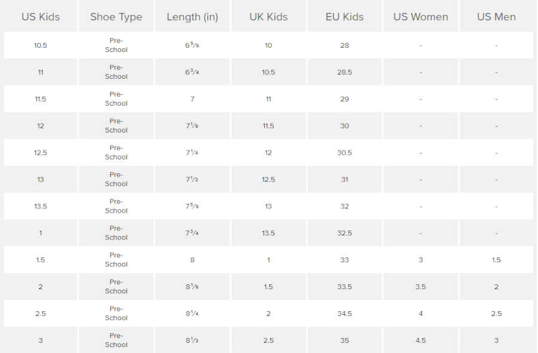Select the length 7 cell
The height and width of the screenshot is (353, 538).
[192, 99]
